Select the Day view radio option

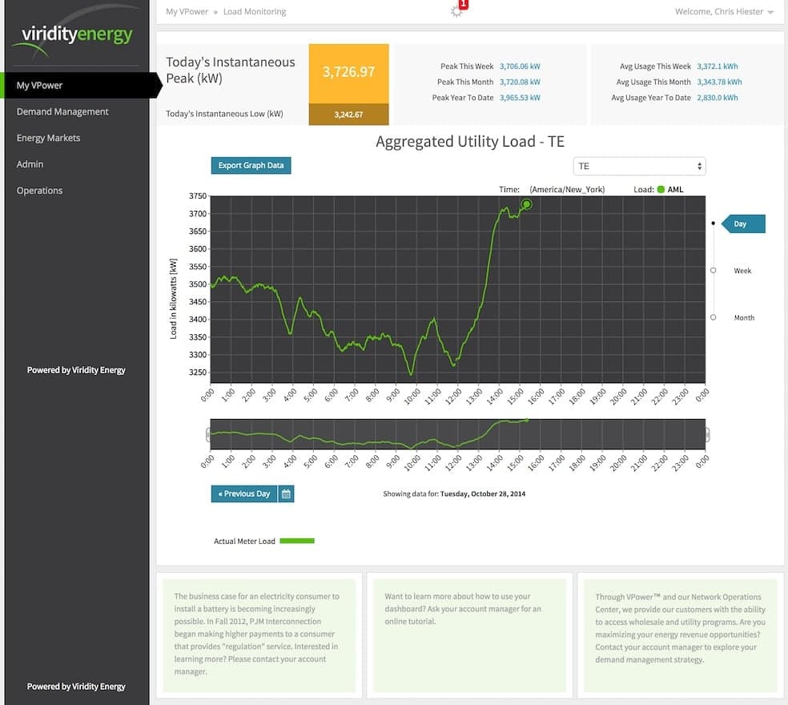(714, 224)
